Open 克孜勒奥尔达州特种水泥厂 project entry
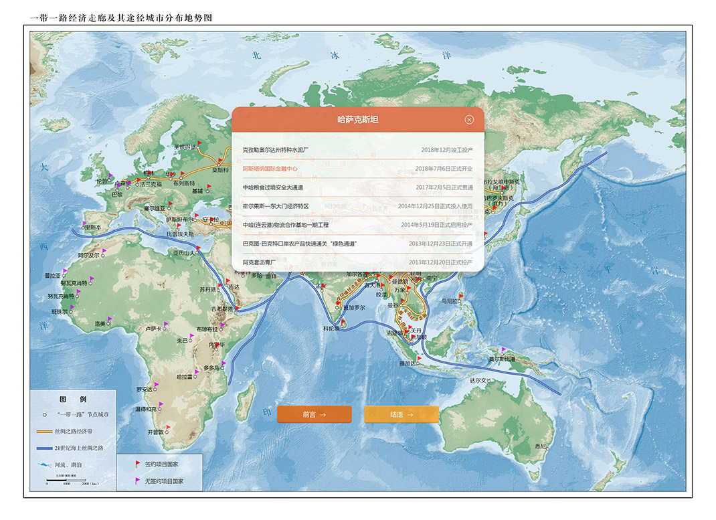This screenshot has width=716, height=520. 275,151
